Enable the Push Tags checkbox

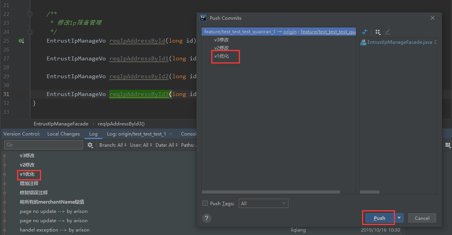pyautogui.click(x=205, y=203)
